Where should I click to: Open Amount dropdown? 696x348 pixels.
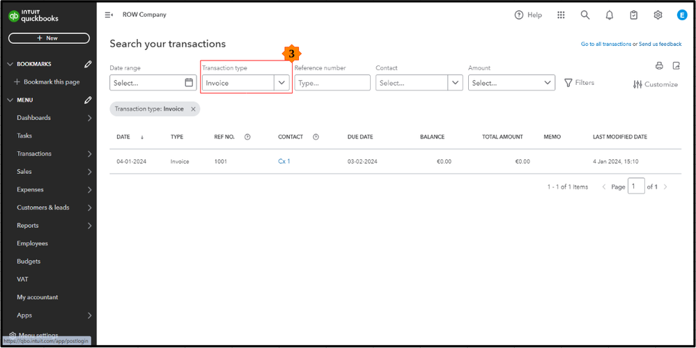point(511,83)
